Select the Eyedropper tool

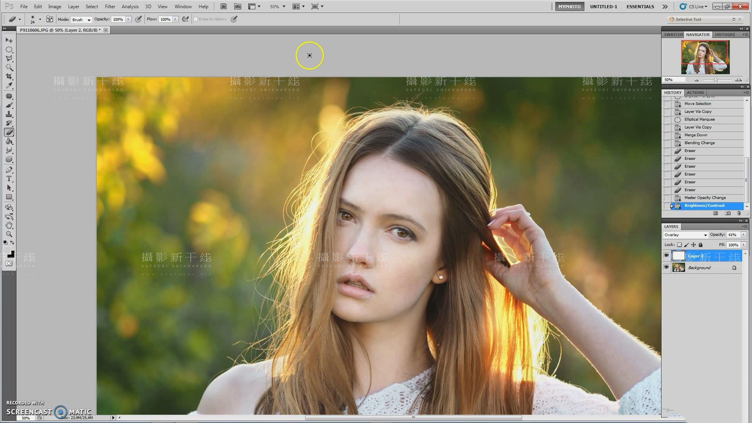tap(9, 86)
